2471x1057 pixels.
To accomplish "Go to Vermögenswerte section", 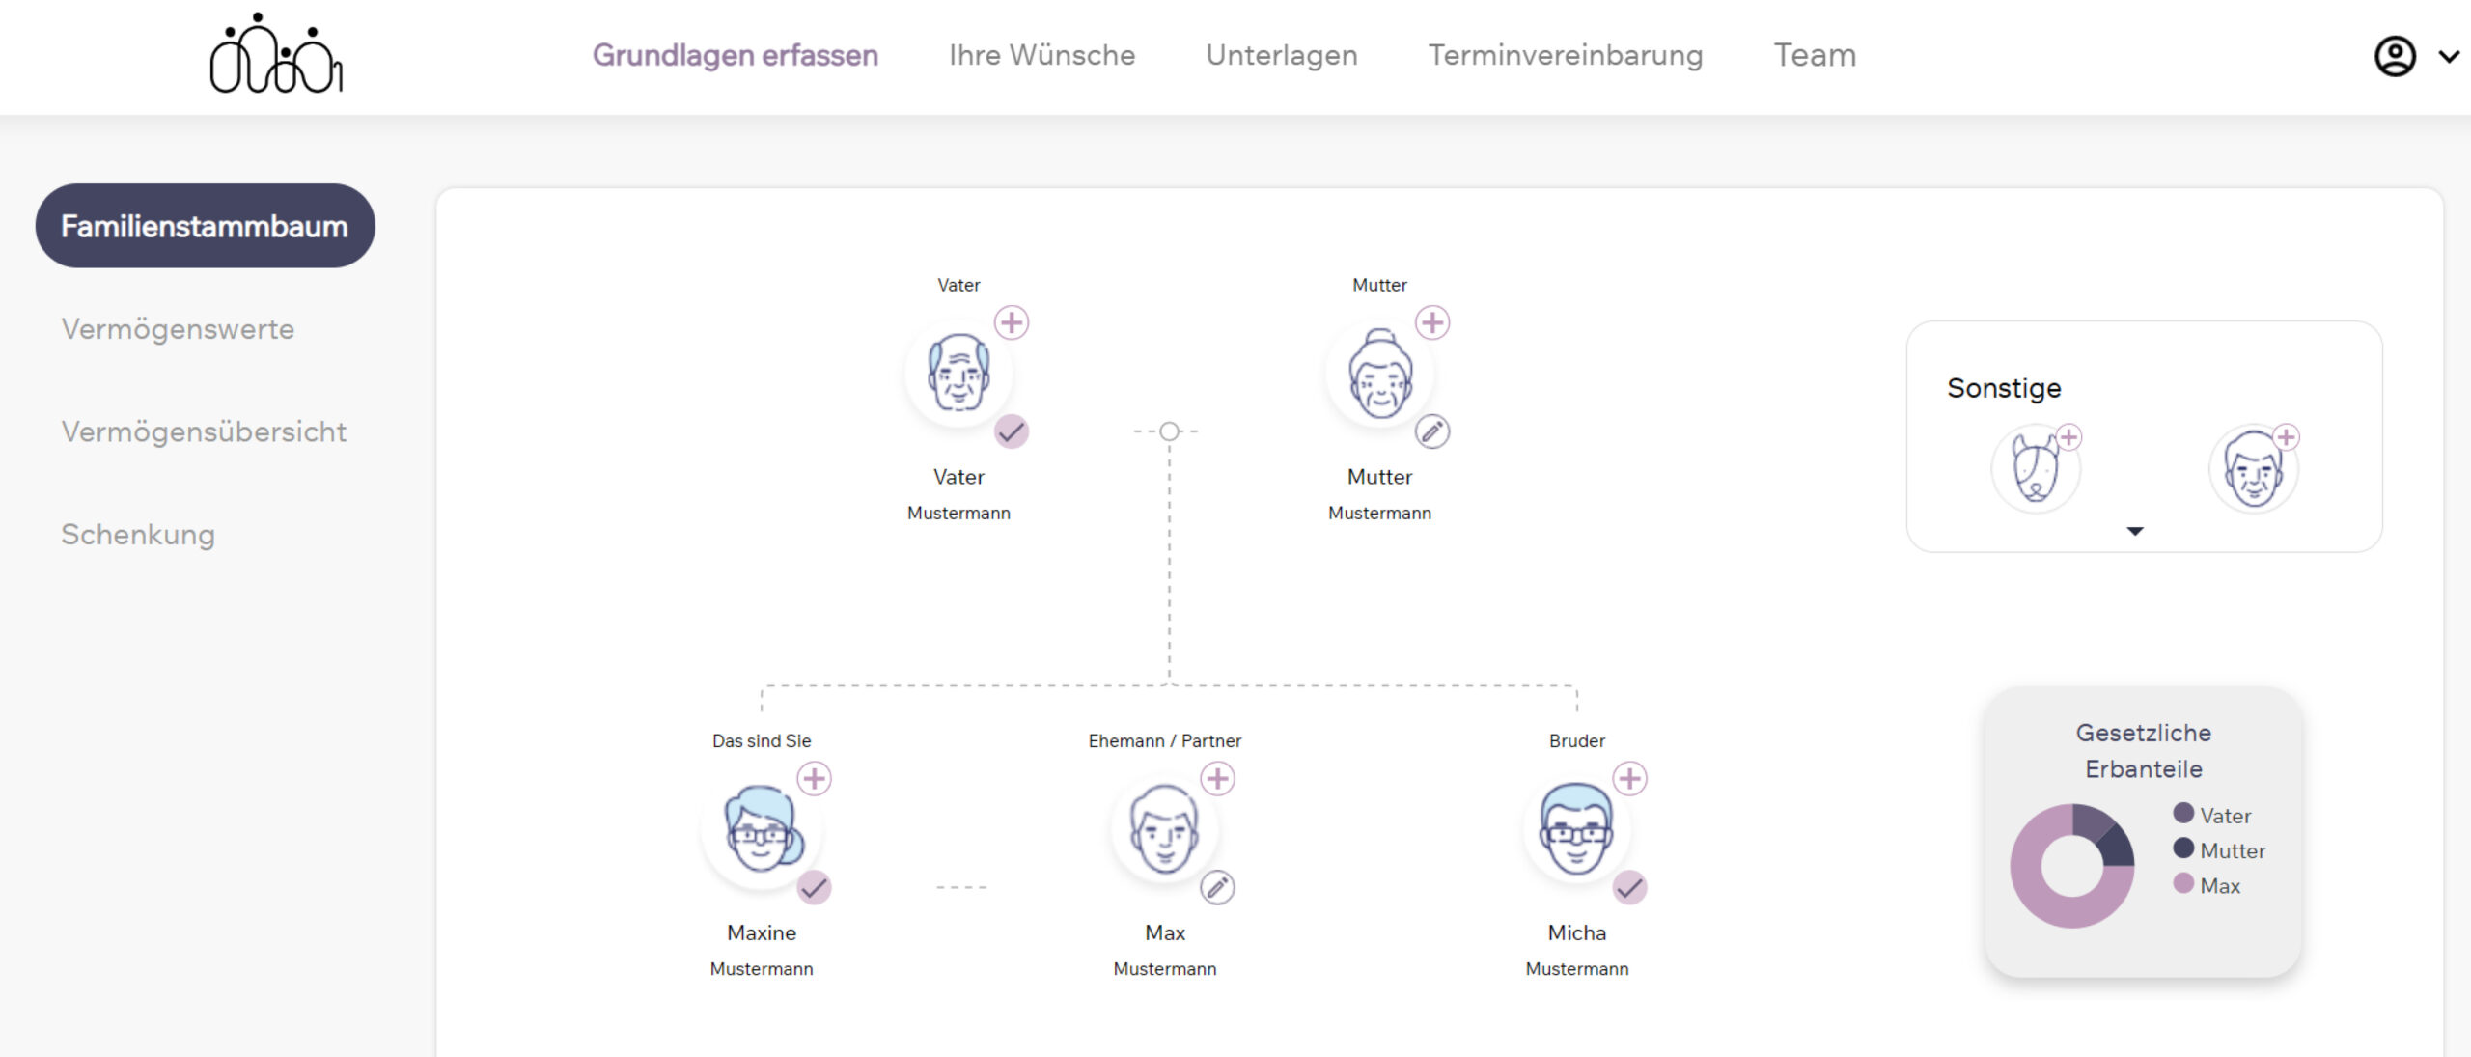I will pos(178,329).
